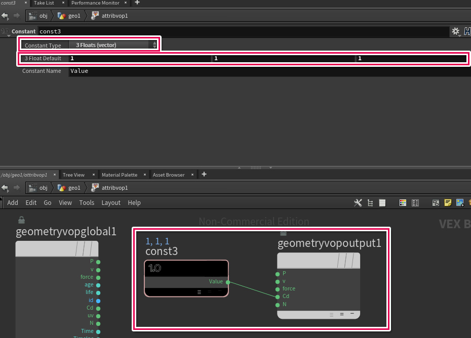The height and width of the screenshot is (338, 471).
Task: Open the Tools menu
Action: click(87, 202)
